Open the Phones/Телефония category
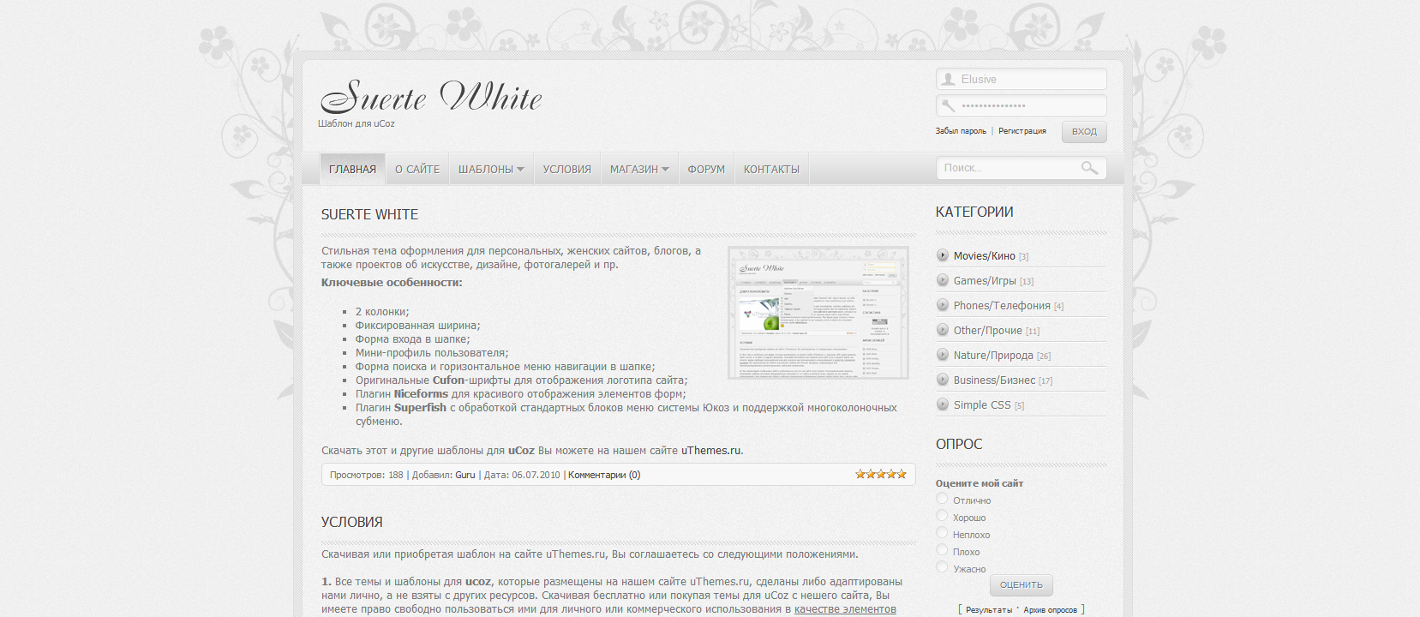The width and height of the screenshot is (1420, 617). [1002, 305]
